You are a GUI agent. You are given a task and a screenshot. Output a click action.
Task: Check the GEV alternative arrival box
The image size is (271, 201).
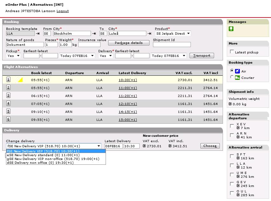pos(232,184)
